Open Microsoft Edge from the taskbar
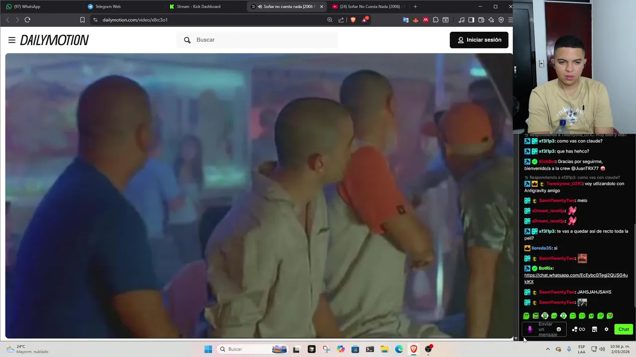 (399, 349)
